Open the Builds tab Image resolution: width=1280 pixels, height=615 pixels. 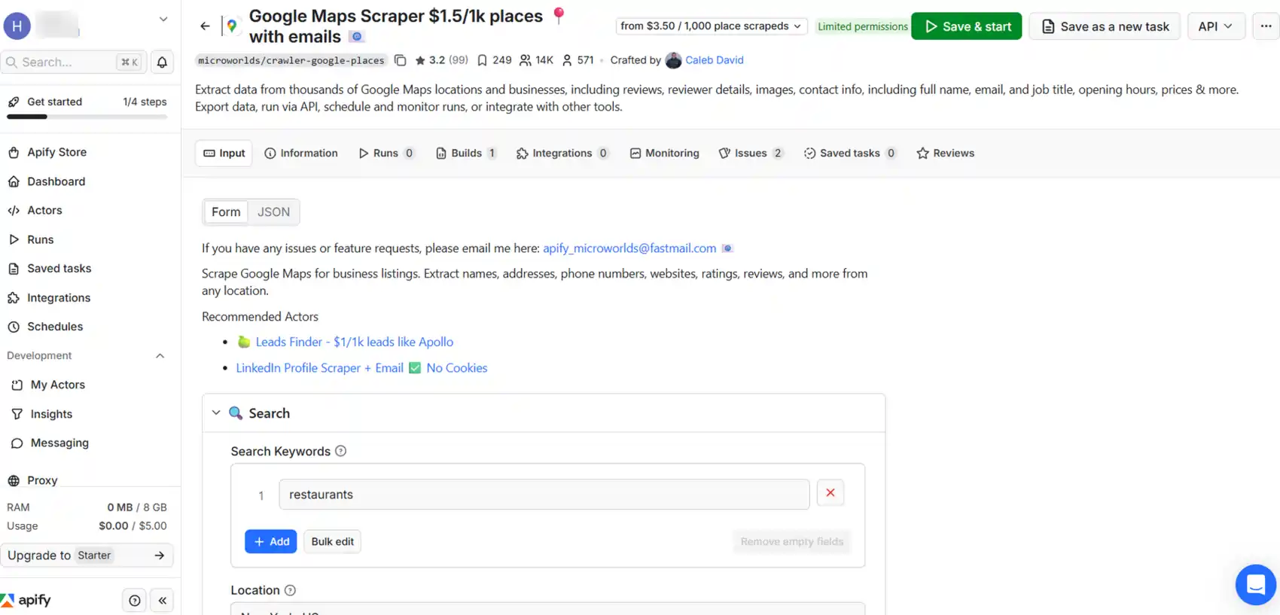[x=466, y=153]
